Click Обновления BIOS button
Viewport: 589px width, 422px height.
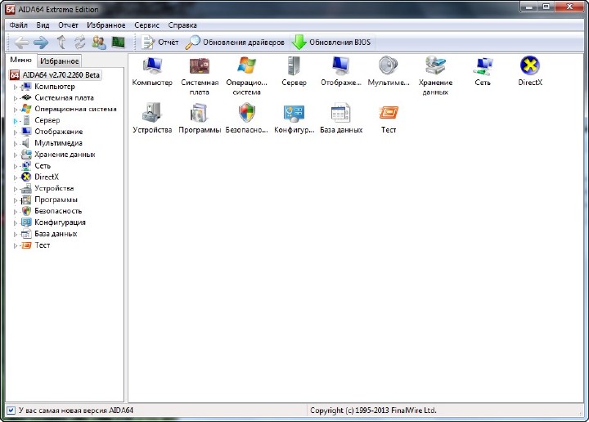pos(331,42)
